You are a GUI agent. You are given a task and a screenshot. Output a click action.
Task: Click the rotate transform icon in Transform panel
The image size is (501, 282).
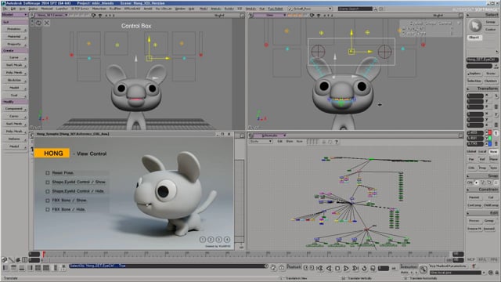pos(496,114)
